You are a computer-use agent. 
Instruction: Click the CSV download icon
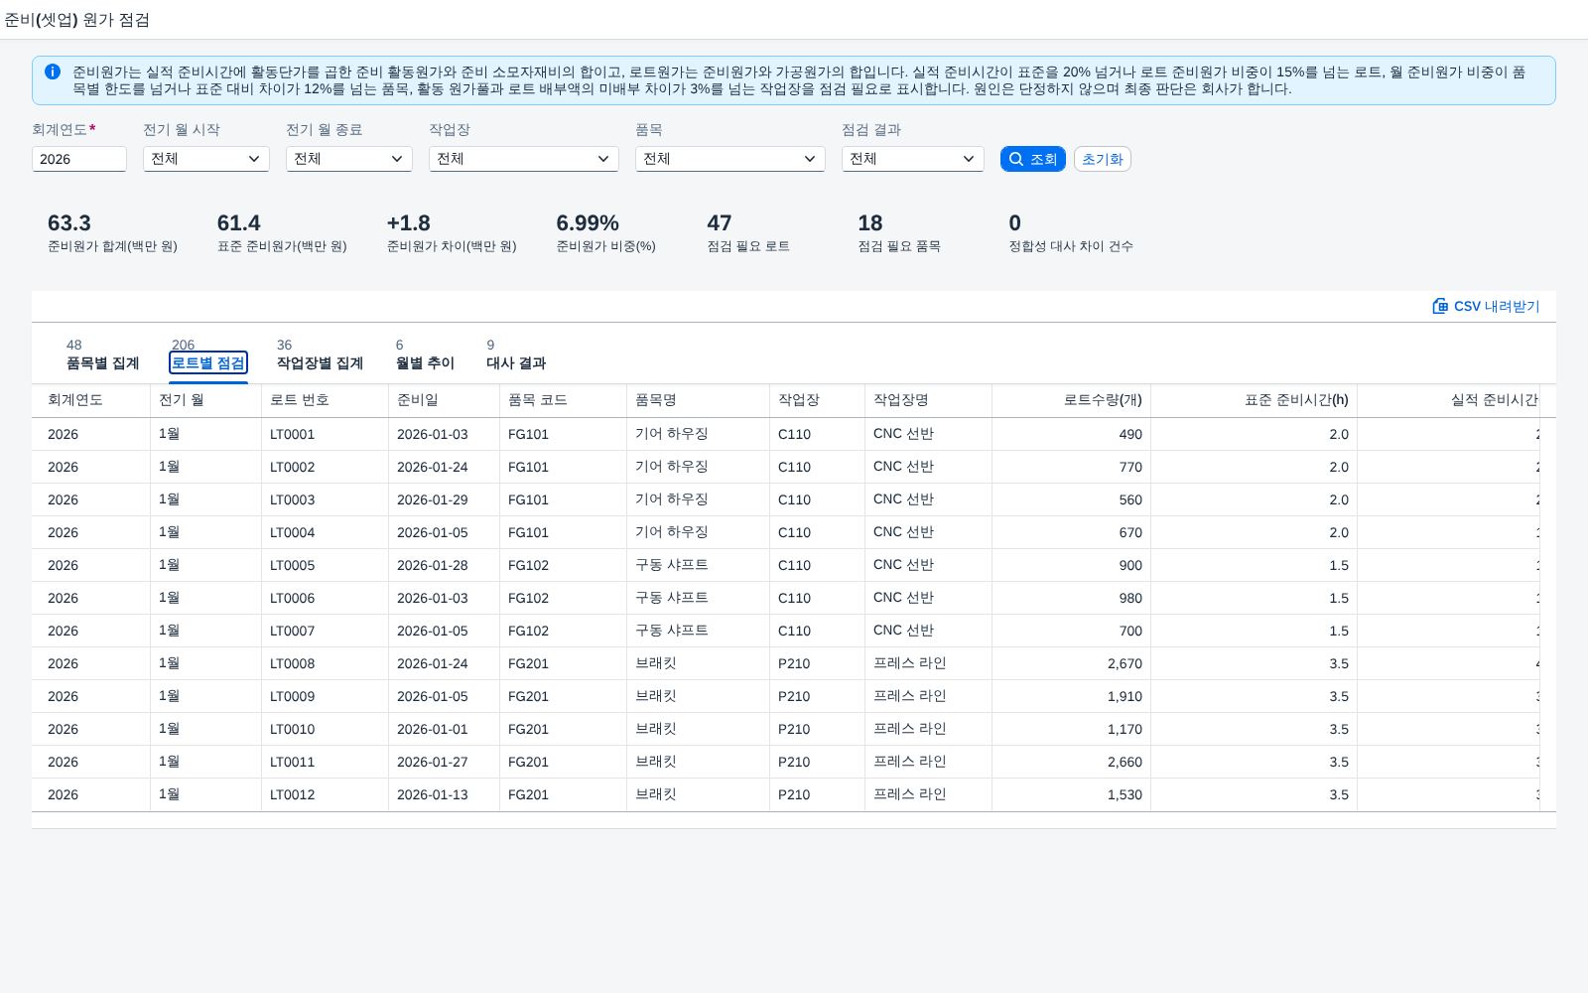coord(1440,306)
